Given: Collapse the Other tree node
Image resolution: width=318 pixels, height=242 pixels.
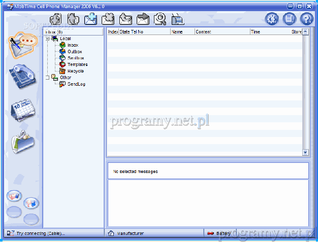Looking at the screenshot, I should point(47,78).
